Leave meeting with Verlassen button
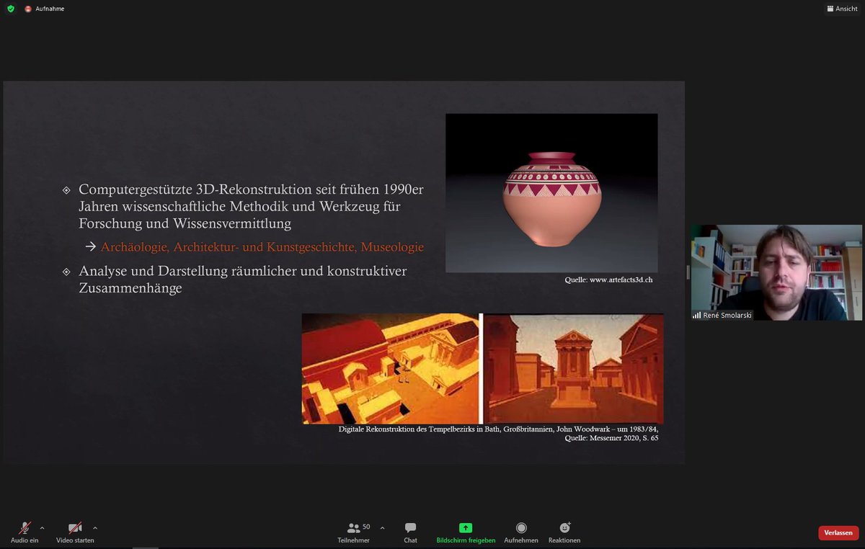 838,533
